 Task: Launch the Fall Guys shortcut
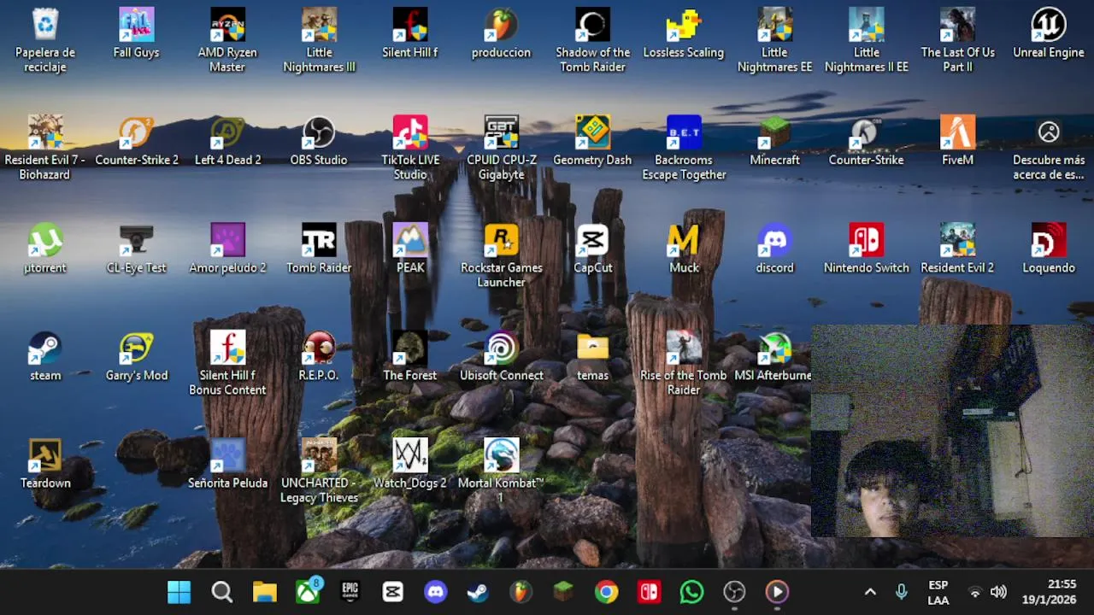tap(137, 33)
